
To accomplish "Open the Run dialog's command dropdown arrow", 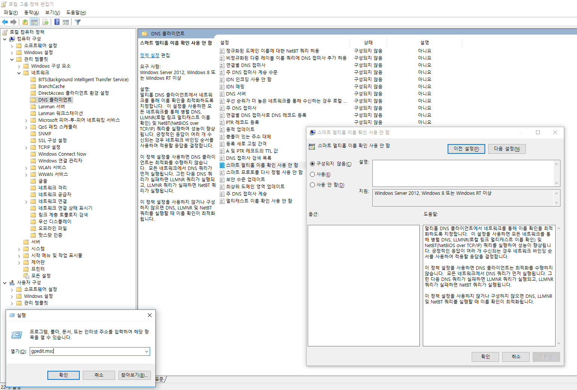I will [146, 351].
